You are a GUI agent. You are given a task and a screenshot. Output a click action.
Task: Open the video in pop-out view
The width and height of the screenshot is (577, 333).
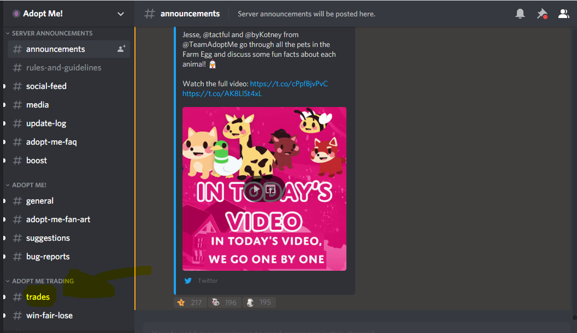(x=270, y=189)
